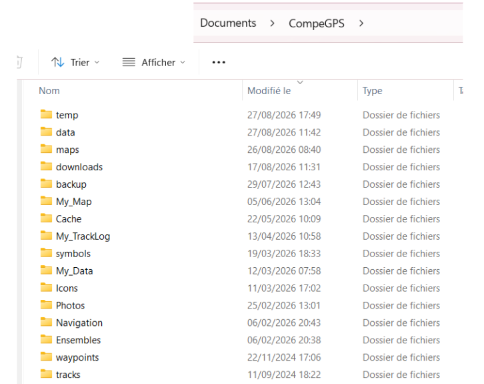Click date 12/03/2026 07:58
This screenshot has width=484, height=384.
[x=284, y=271]
